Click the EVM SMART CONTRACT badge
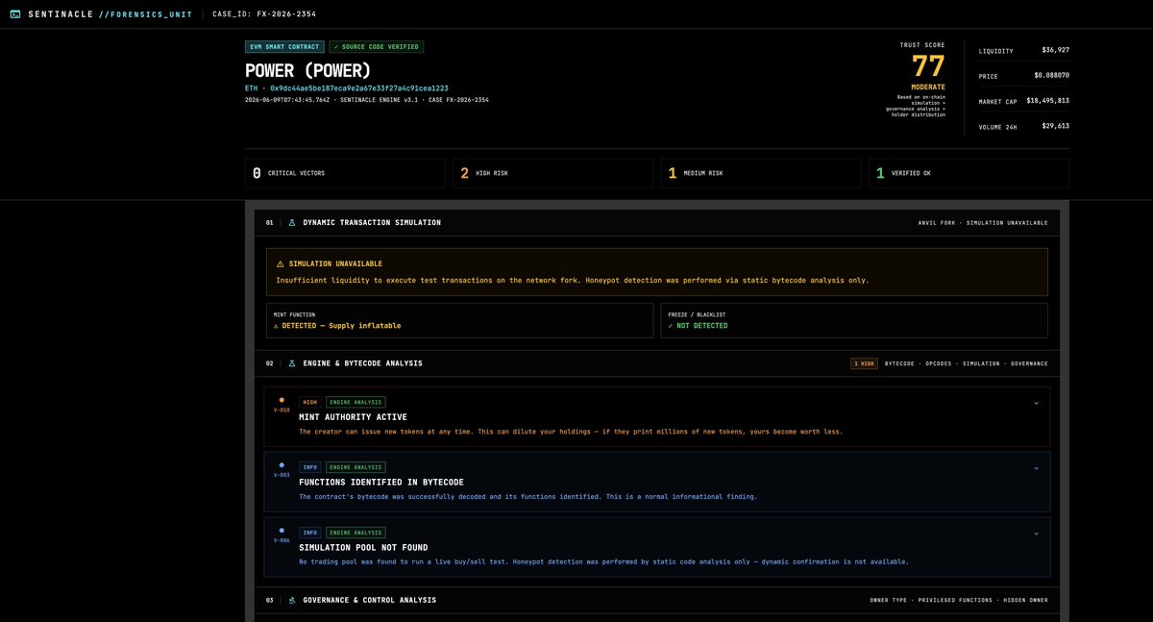1153x622 pixels. (x=284, y=46)
